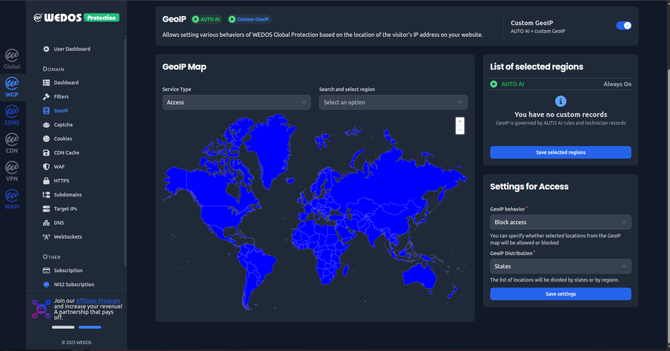Image resolution: width=670 pixels, height=351 pixels.
Task: Click the 'Always On' status text
Action: [617, 84]
